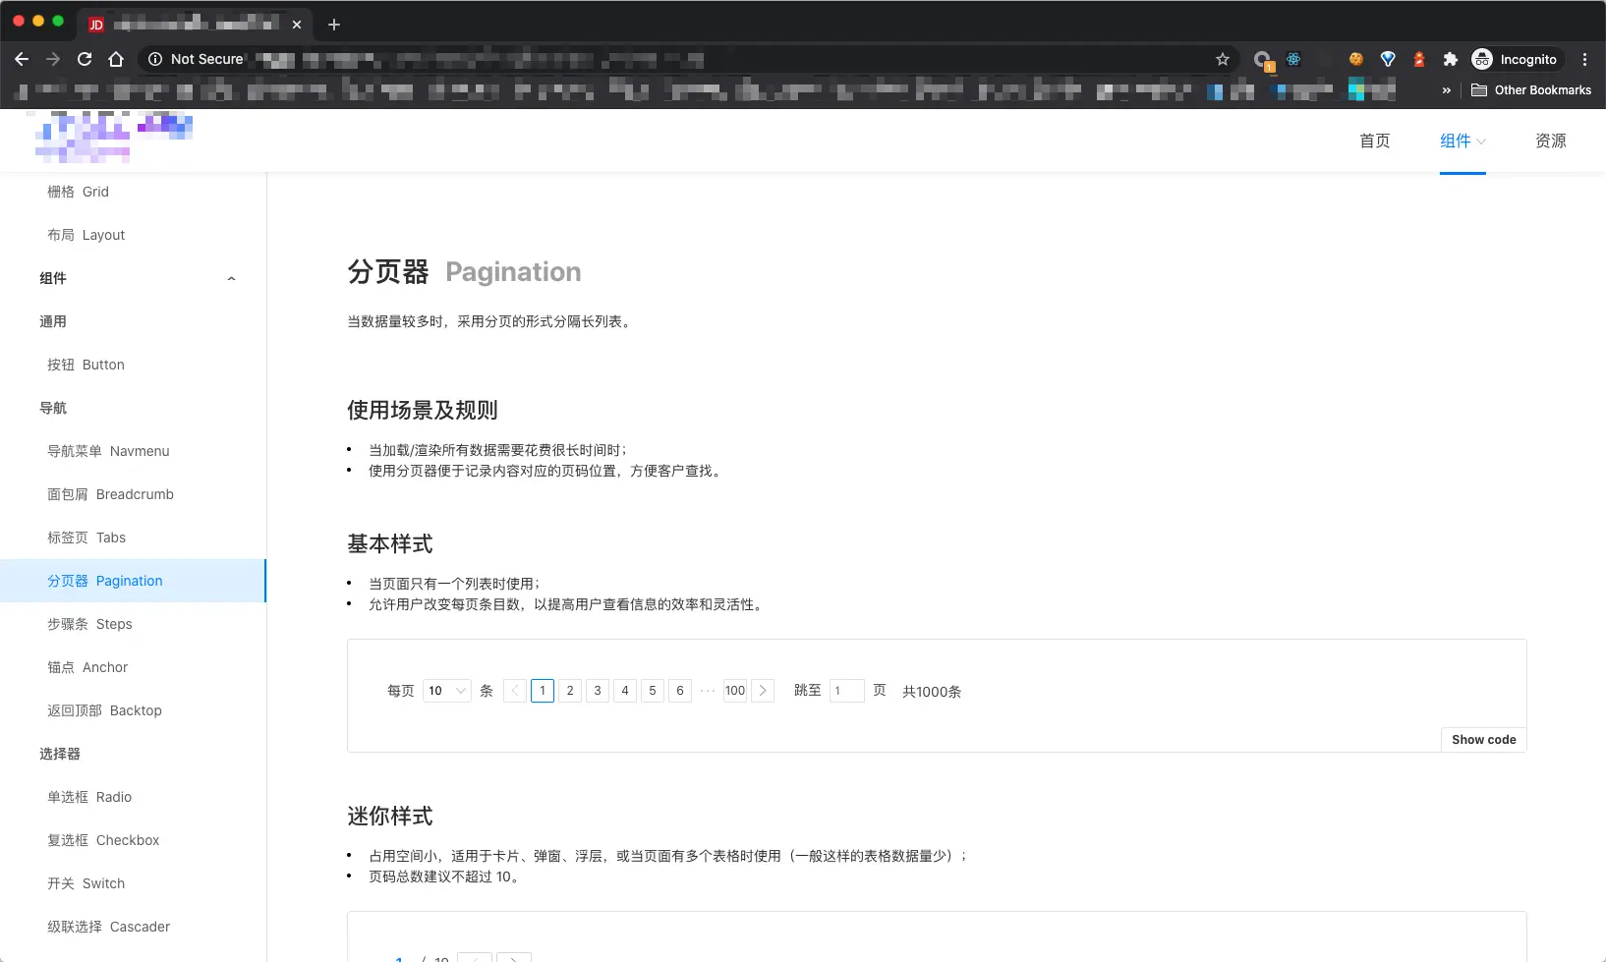This screenshot has width=1606, height=962.
Task: Reload the current page
Action: [x=85, y=59]
